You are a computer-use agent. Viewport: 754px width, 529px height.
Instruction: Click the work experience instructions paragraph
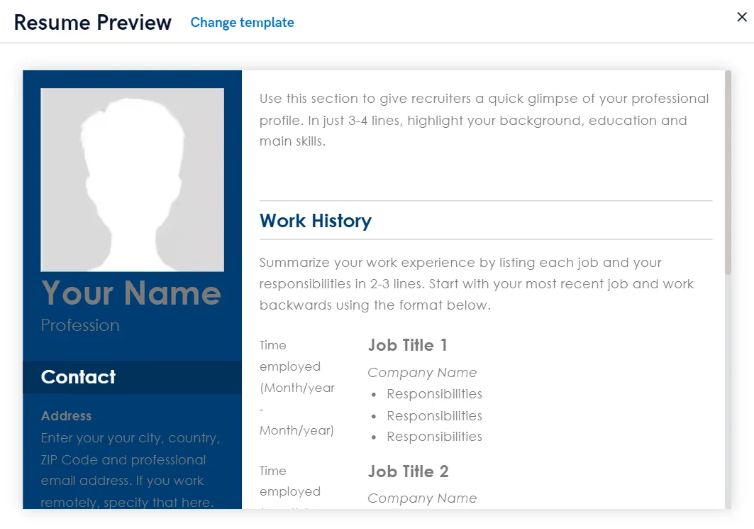[x=477, y=284]
